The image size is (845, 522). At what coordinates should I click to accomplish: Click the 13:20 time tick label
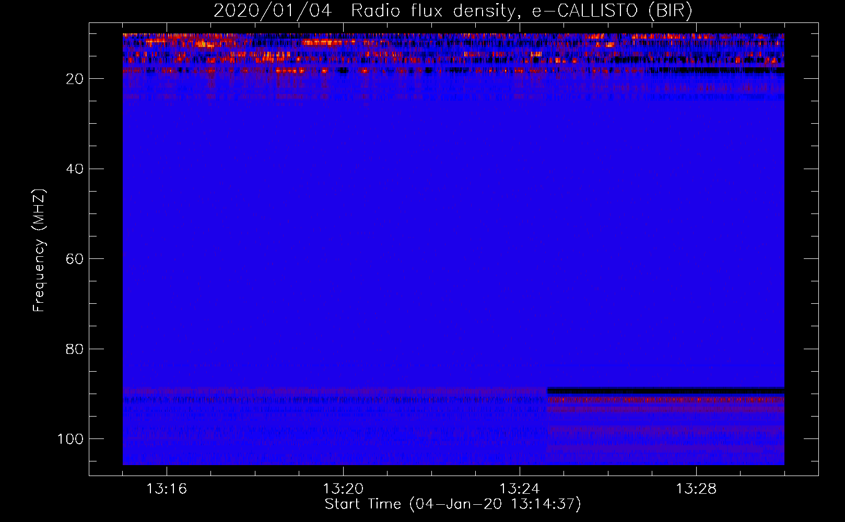click(343, 489)
